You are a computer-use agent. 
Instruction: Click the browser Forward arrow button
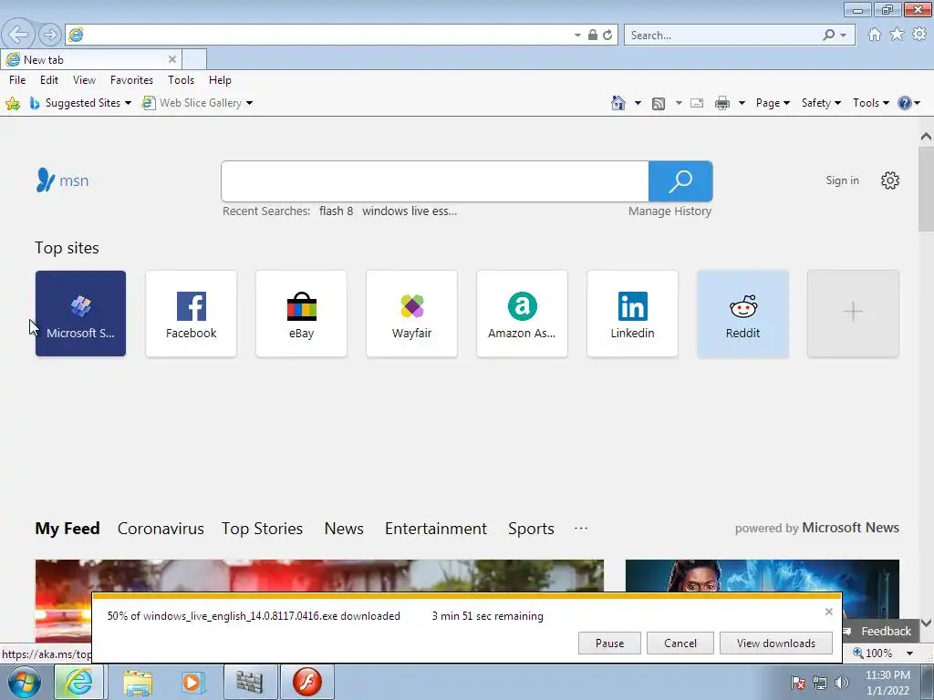50,35
